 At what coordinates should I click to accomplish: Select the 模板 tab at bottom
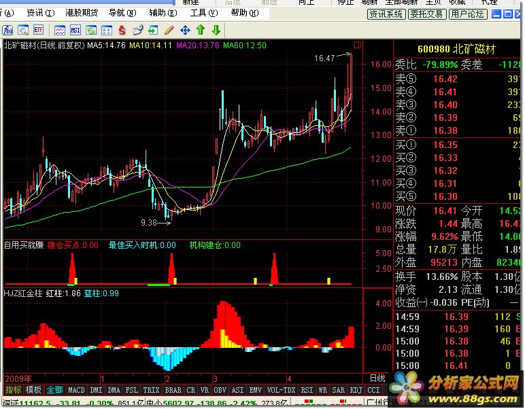tap(33, 390)
